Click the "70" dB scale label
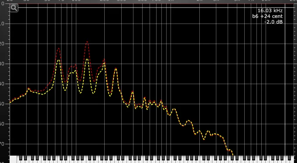 pos(2,144)
